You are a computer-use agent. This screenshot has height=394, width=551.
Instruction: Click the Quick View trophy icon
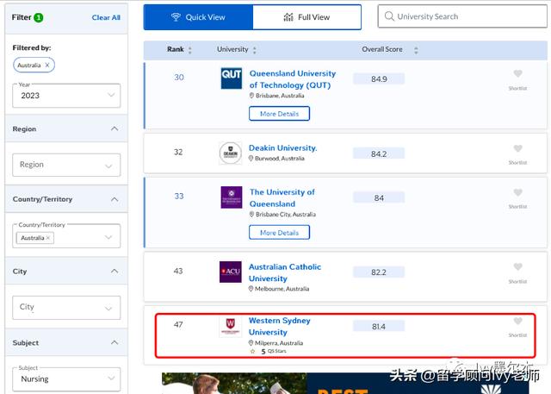(176, 17)
